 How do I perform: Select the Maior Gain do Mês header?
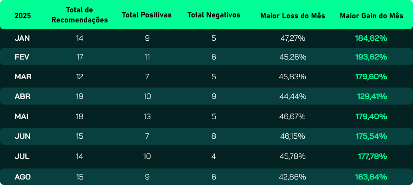[x=372, y=16]
